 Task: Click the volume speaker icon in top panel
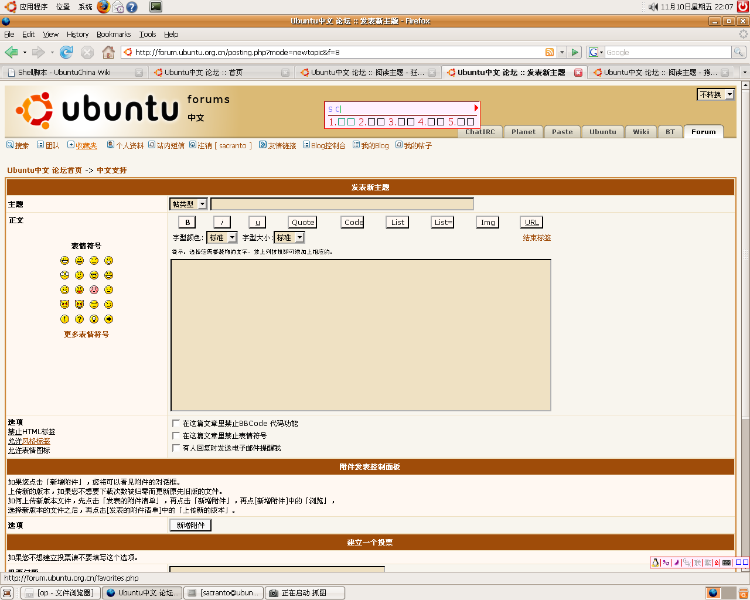(x=653, y=7)
